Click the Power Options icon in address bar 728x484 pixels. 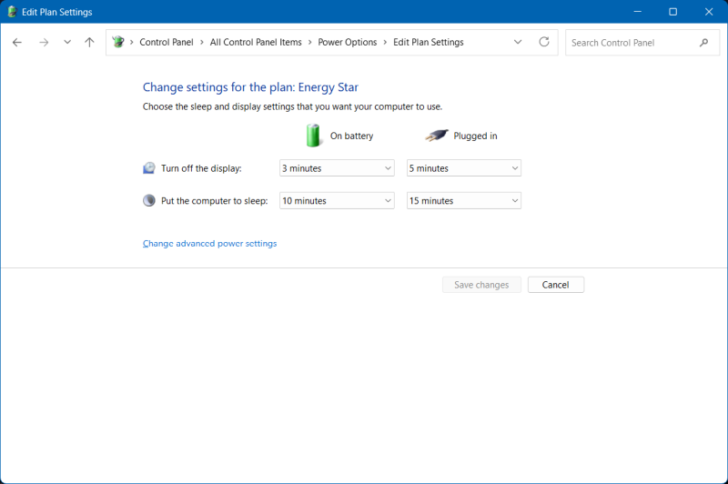[118, 43]
